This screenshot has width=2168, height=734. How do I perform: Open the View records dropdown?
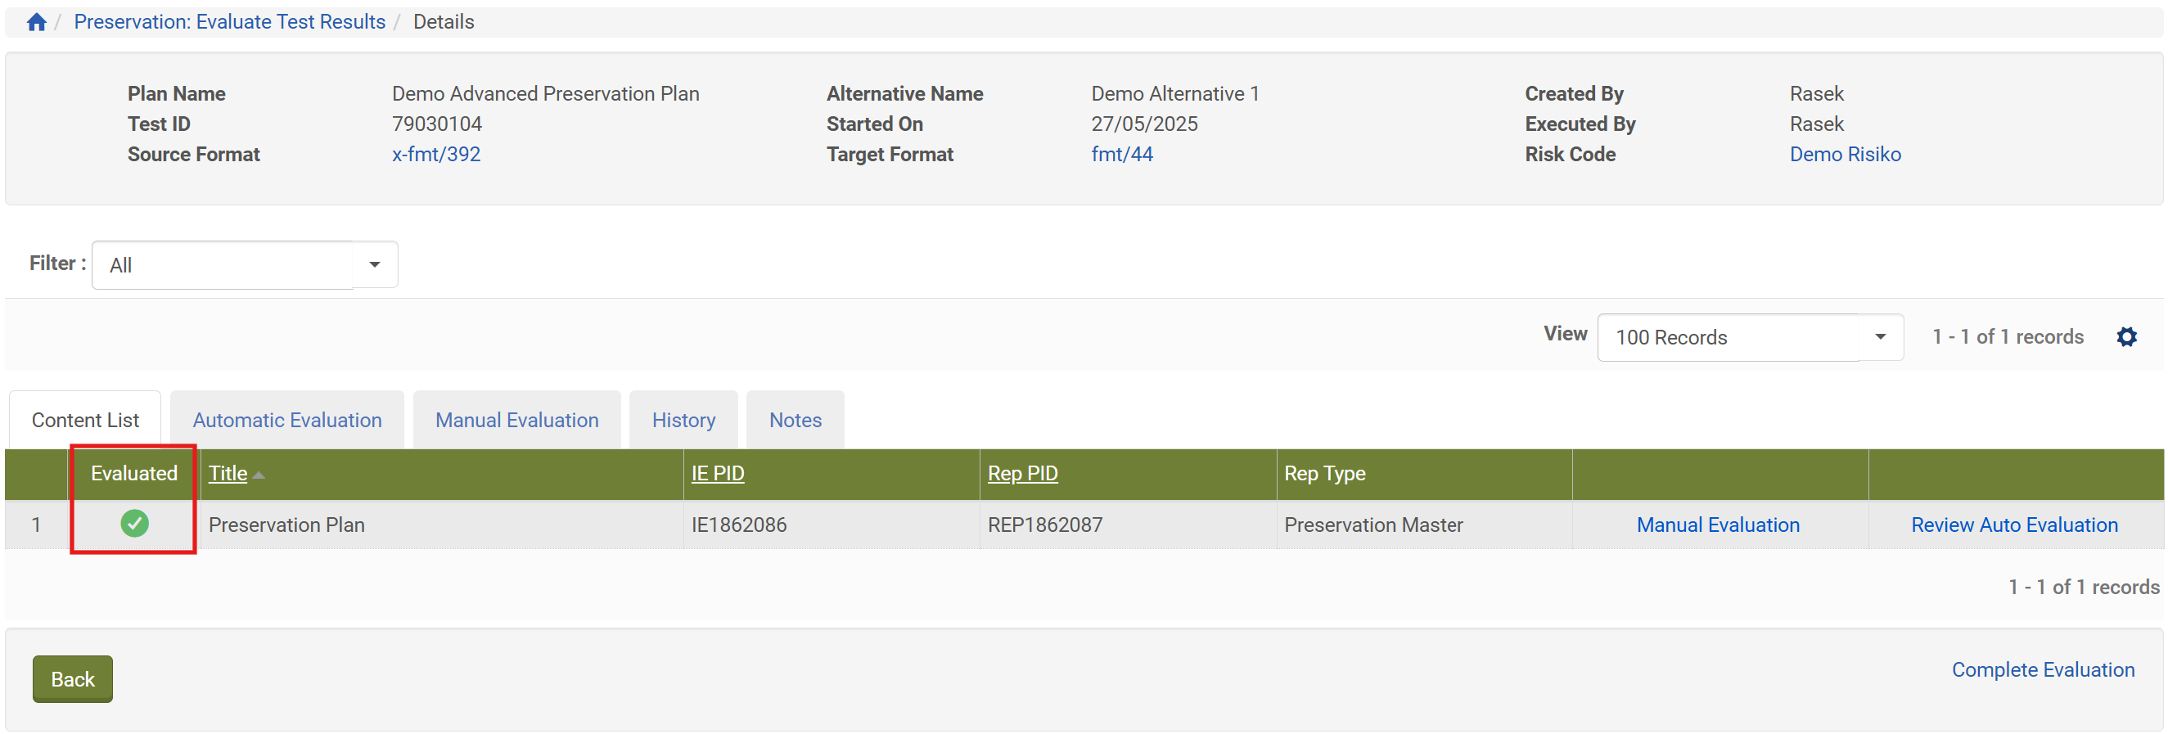pos(1880,336)
